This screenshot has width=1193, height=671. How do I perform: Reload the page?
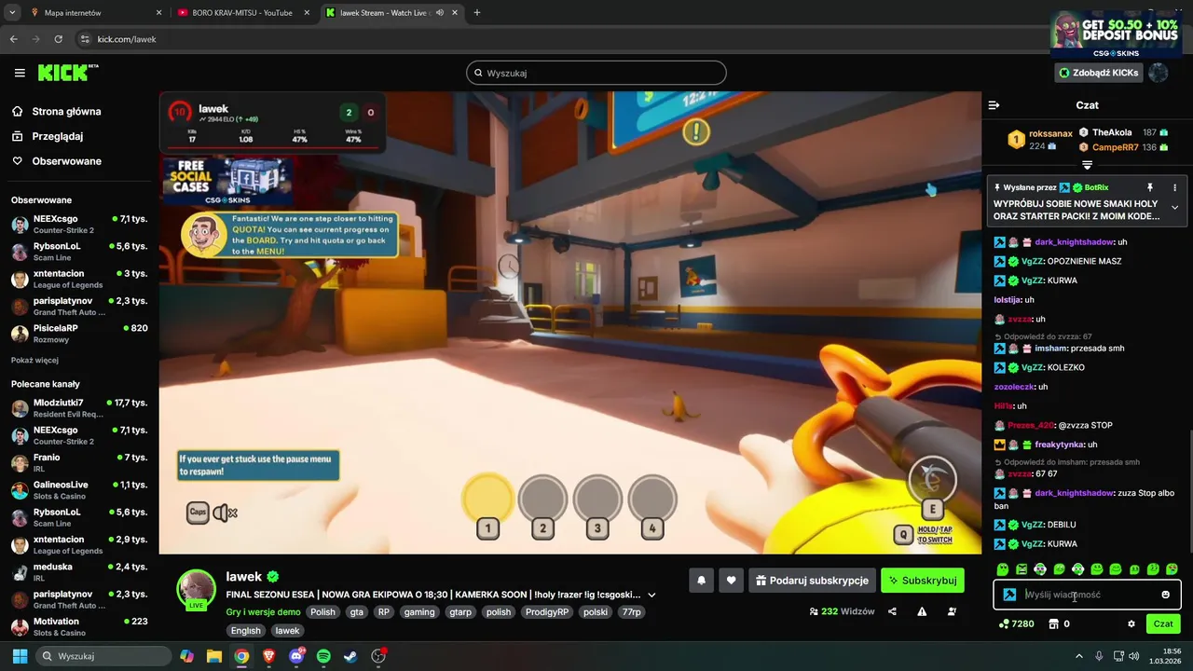tap(58, 39)
